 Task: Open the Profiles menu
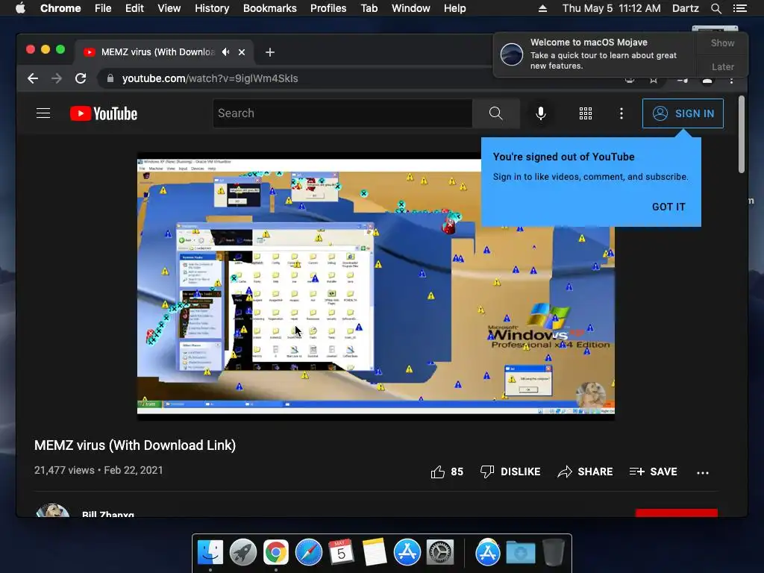click(x=328, y=8)
